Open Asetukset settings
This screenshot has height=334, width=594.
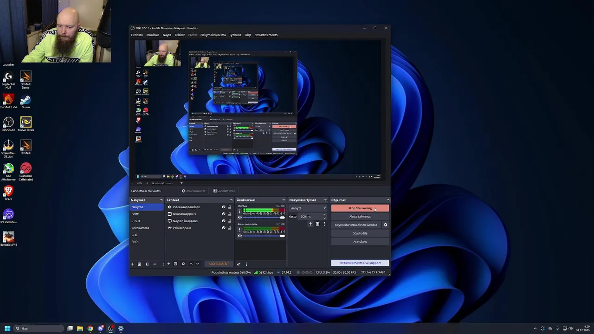tap(360, 242)
